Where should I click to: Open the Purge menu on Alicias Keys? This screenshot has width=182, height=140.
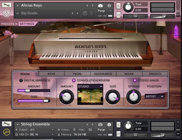pos(104,11)
